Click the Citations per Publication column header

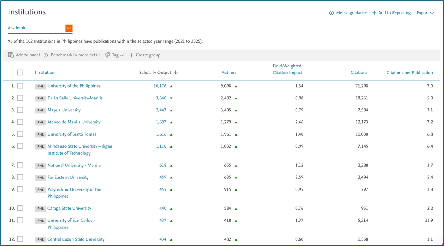coord(409,73)
